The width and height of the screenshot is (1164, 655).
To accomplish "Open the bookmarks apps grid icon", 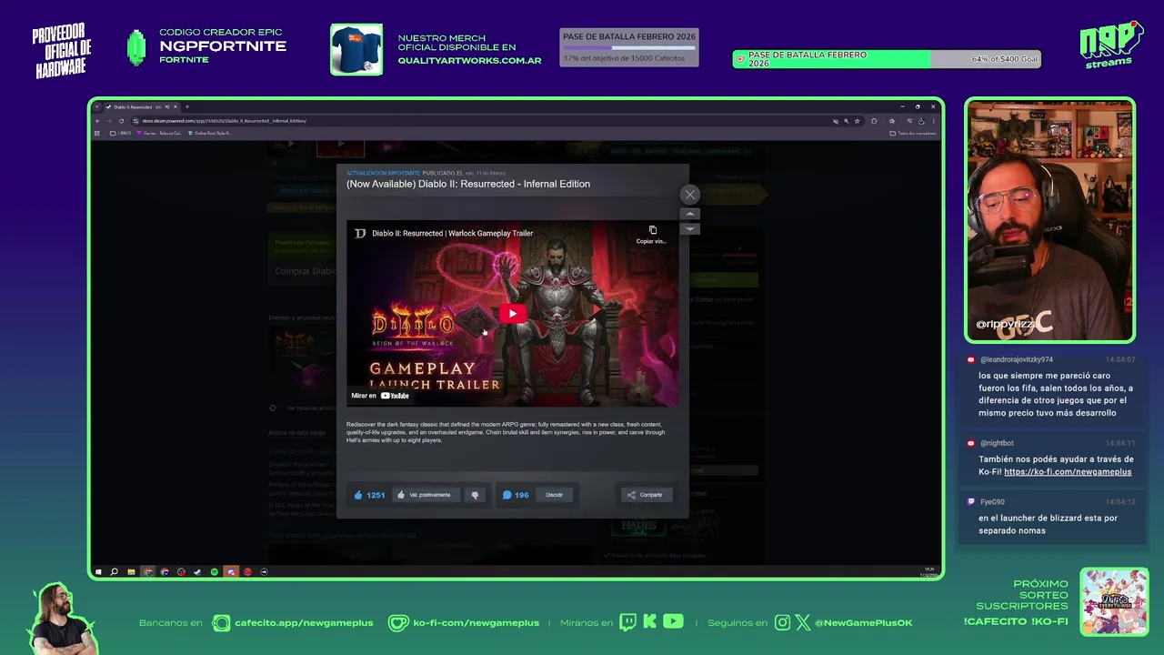I will point(98,133).
